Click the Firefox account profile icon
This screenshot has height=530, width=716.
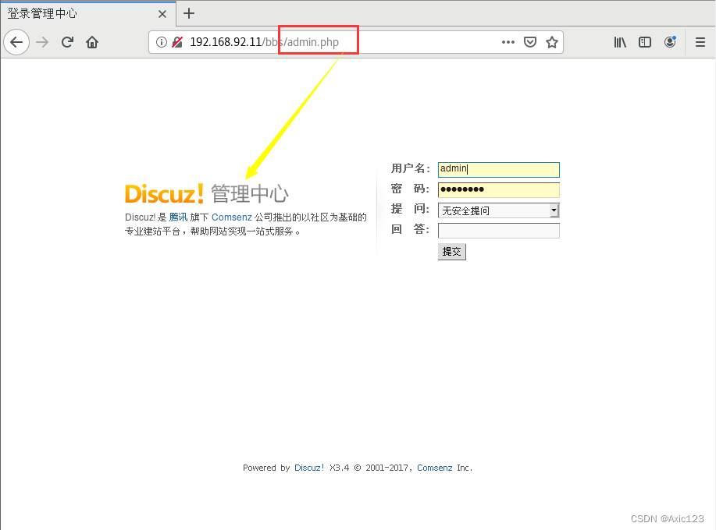coord(670,42)
